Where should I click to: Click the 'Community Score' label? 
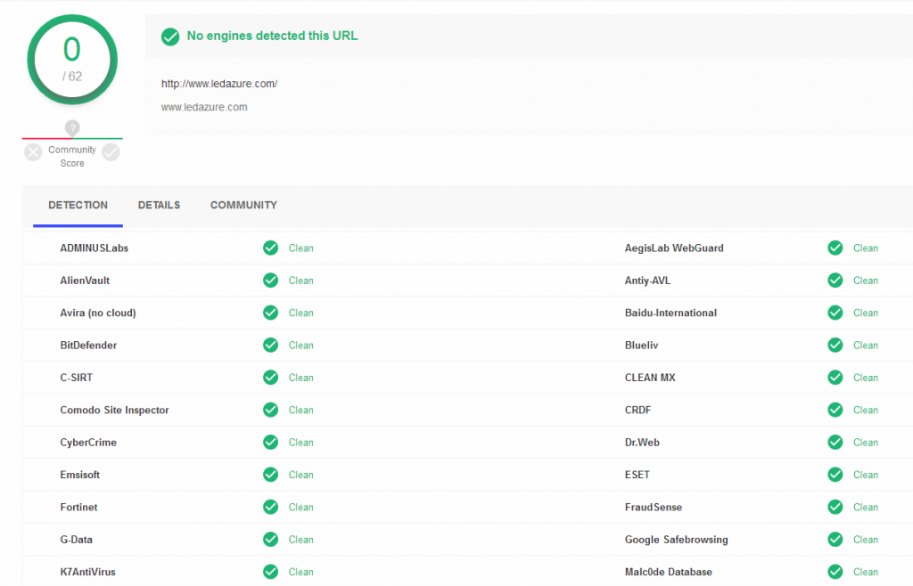tap(72, 157)
